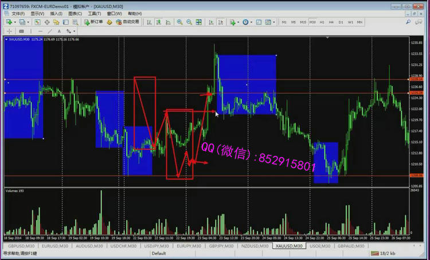
Task: Switch chart to D1 timeframe
Action: click(341, 22)
